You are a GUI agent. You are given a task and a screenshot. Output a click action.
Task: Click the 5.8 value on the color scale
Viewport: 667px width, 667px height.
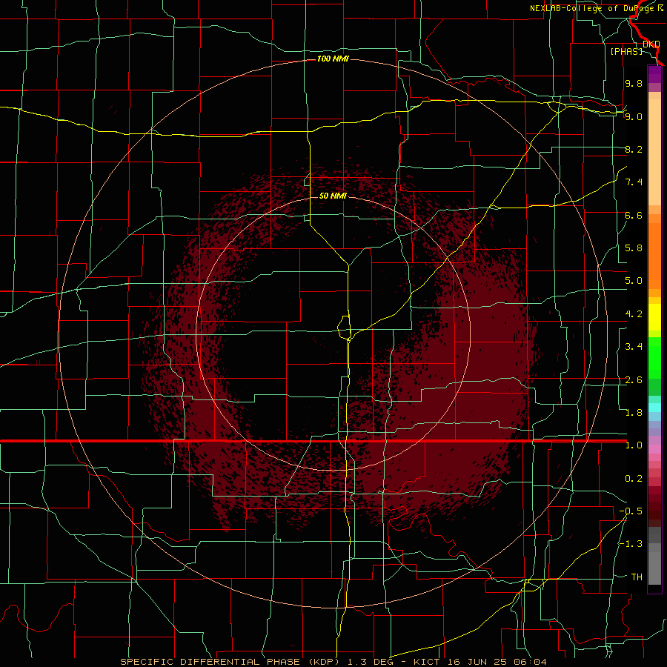[x=634, y=248]
